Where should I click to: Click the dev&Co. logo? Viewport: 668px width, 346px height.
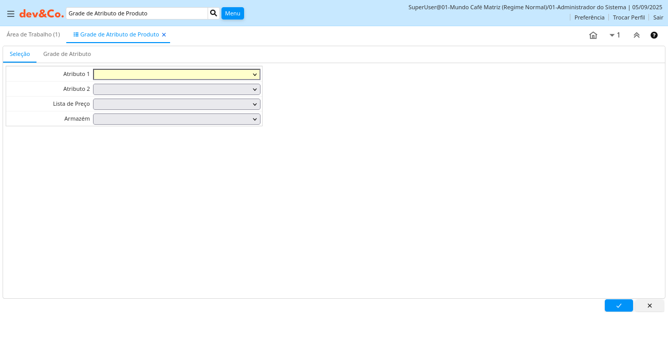tap(42, 14)
